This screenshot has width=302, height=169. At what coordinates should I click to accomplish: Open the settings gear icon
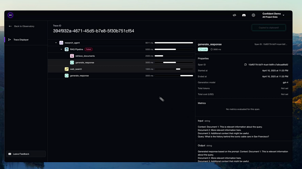point(253,15)
